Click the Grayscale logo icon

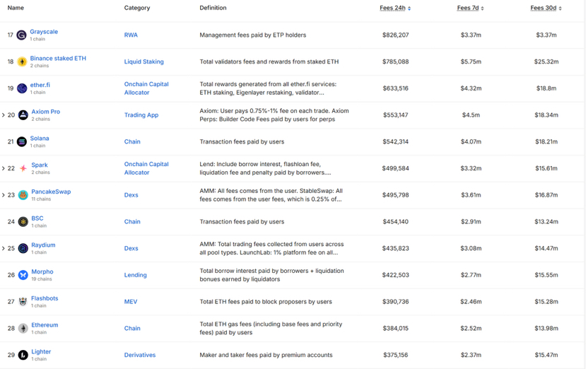point(21,35)
